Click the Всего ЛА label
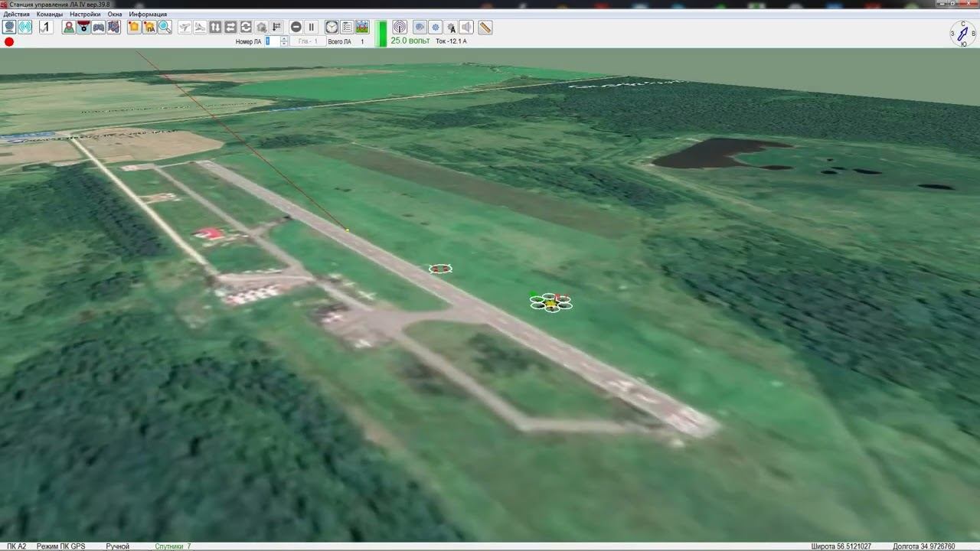980x551 pixels. click(340, 41)
